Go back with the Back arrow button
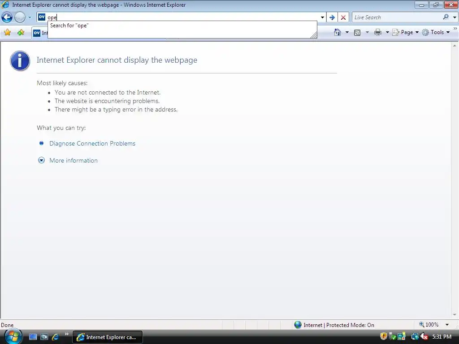Image resolution: width=459 pixels, height=344 pixels. (7, 17)
